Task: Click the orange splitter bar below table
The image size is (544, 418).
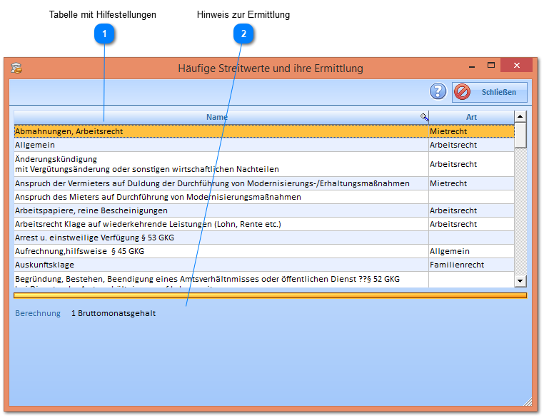Action: (270, 295)
